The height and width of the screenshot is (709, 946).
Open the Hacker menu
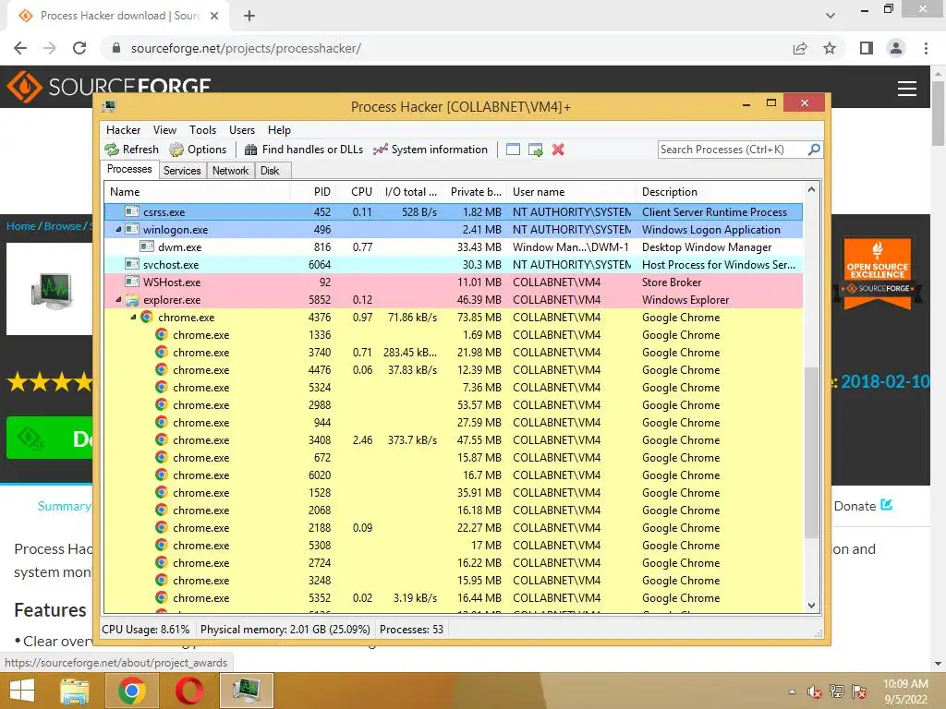coord(123,129)
